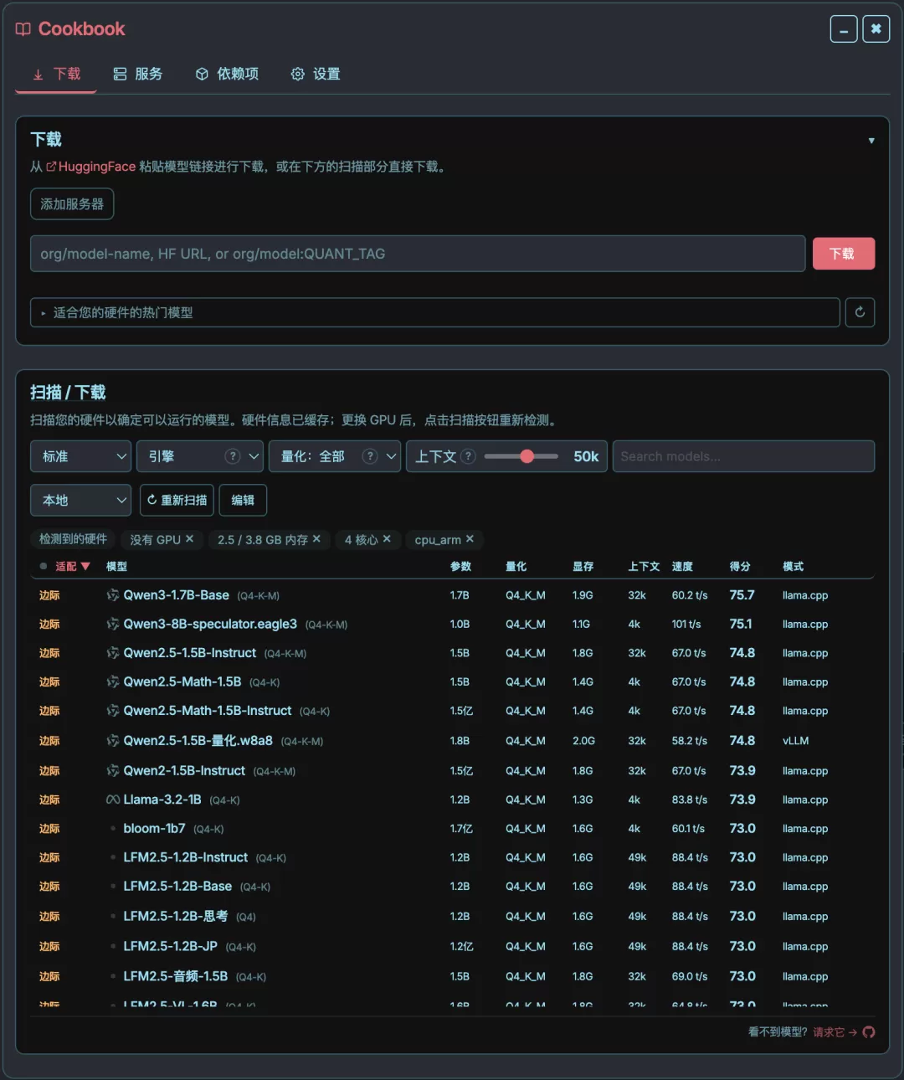Click the 检测到的硬件 label chip
The width and height of the screenshot is (904, 1080).
pyautogui.click(x=73, y=539)
